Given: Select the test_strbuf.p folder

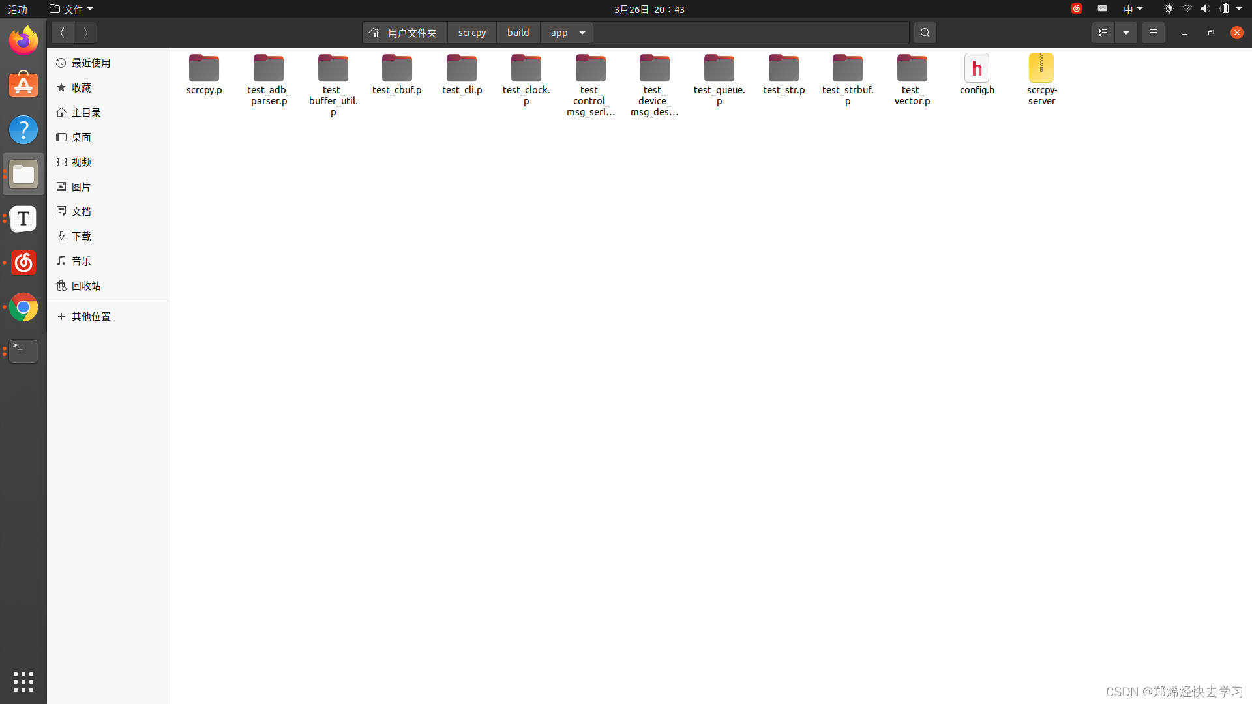Looking at the screenshot, I should tap(848, 80).
